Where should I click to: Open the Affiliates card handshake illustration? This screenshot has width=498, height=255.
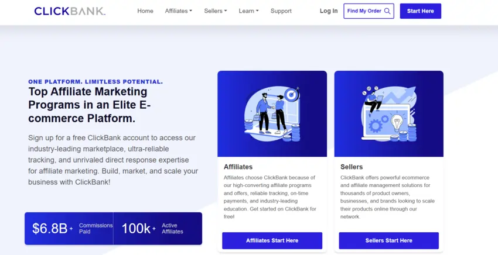[x=272, y=113]
